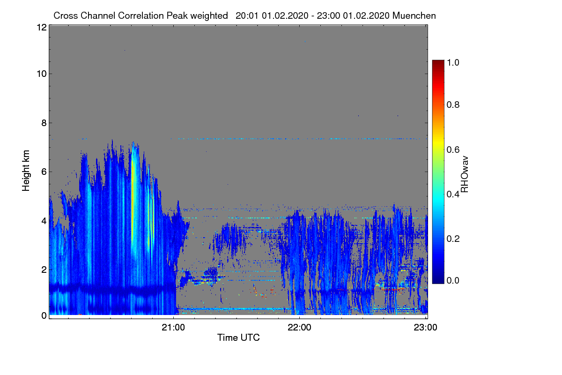Click the colorbar value 0.4
The height and width of the screenshot is (375, 562).
click(452, 194)
